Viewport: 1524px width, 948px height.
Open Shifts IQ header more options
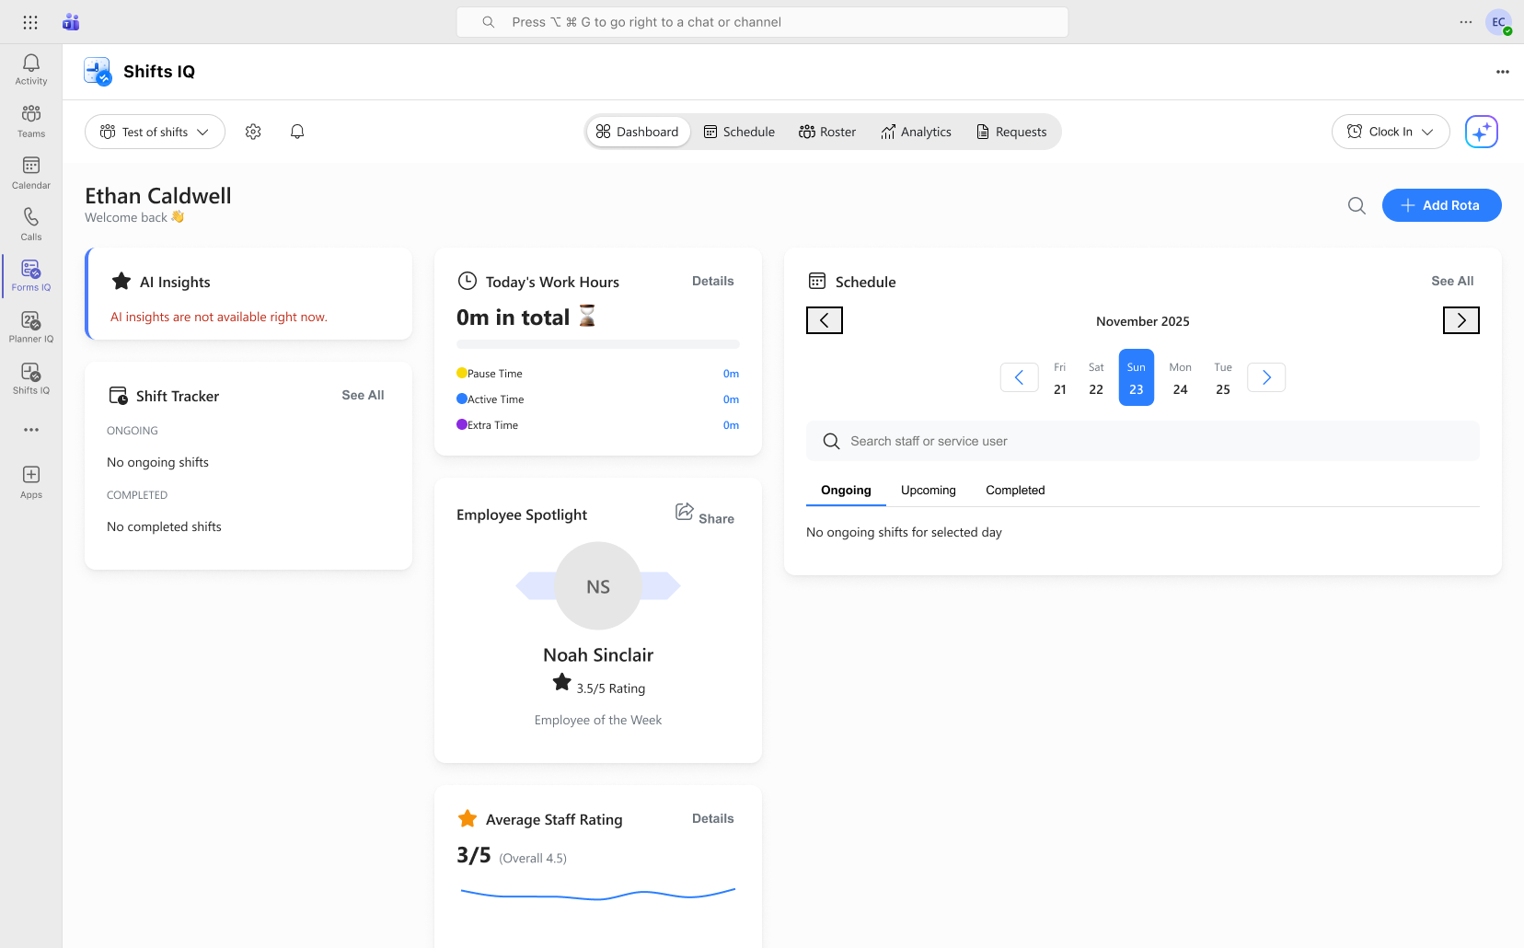tap(1503, 72)
